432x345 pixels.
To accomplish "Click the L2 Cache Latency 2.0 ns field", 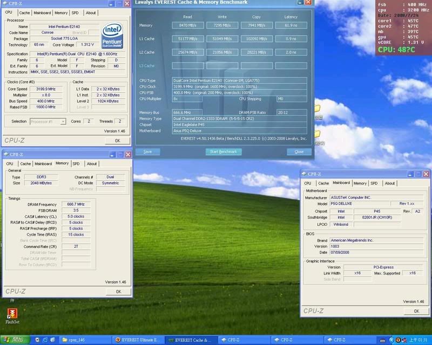I will pos(291,52).
